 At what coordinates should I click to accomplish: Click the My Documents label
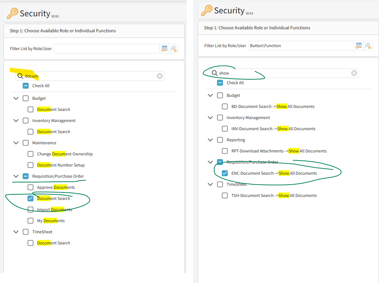click(51, 221)
